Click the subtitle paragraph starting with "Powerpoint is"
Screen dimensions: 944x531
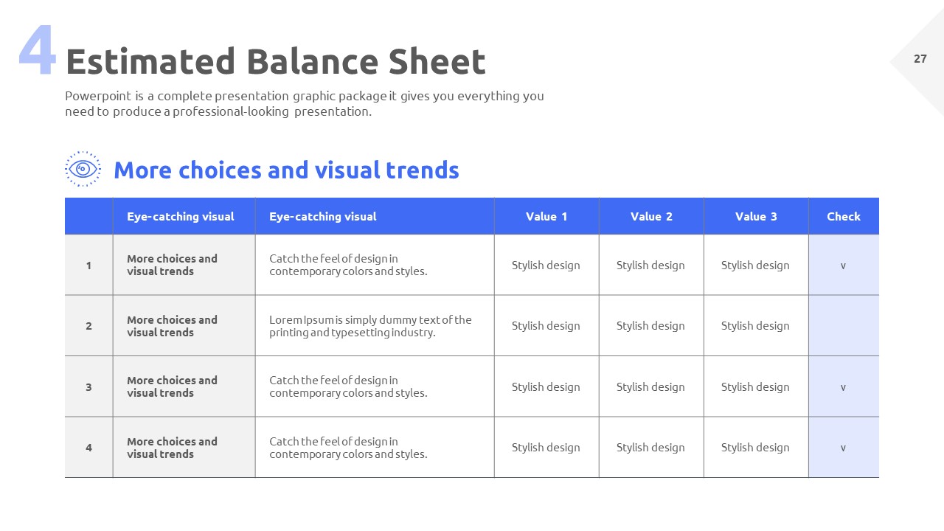304,104
